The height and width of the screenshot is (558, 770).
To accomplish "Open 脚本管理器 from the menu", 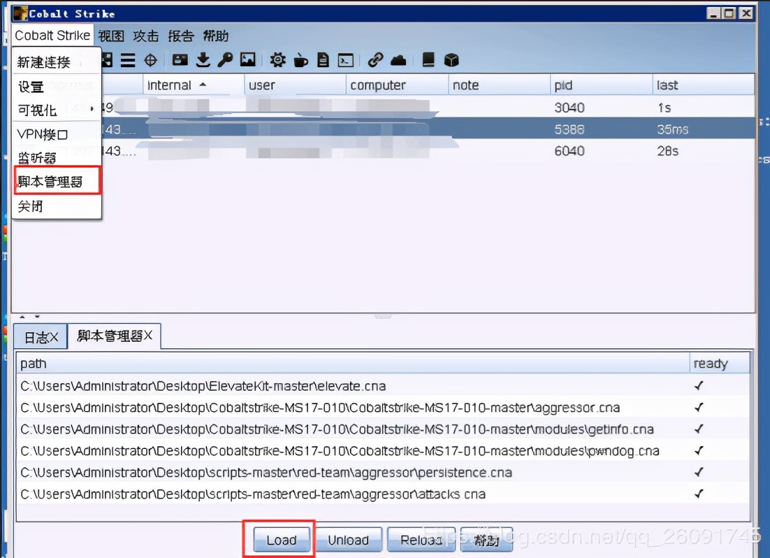I will [x=57, y=181].
